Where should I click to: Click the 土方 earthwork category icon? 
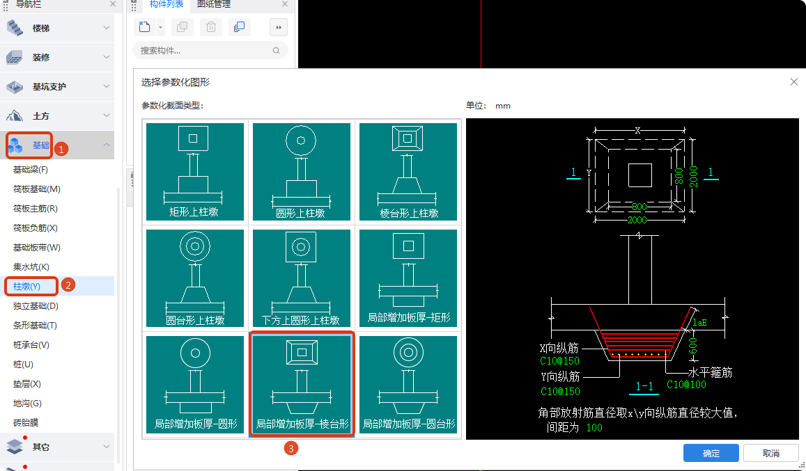15,116
